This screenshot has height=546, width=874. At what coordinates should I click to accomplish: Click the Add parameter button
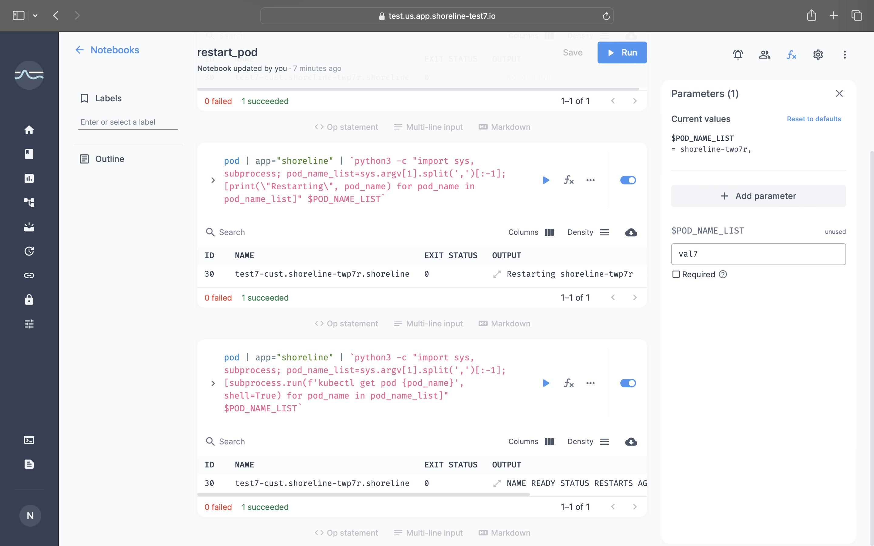coord(758,196)
